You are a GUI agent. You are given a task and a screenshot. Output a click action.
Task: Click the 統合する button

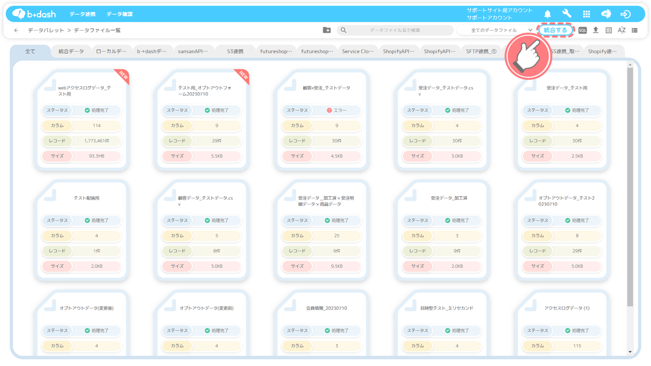(556, 30)
